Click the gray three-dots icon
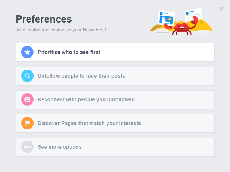 [27, 147]
